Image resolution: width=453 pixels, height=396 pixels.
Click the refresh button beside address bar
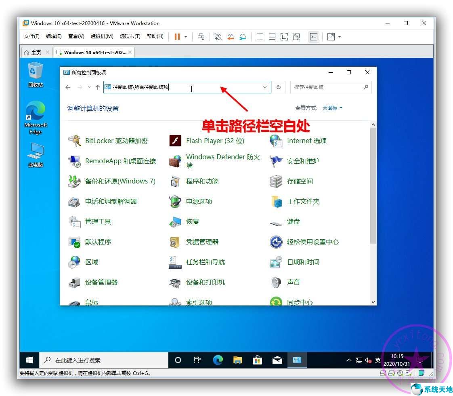click(279, 87)
